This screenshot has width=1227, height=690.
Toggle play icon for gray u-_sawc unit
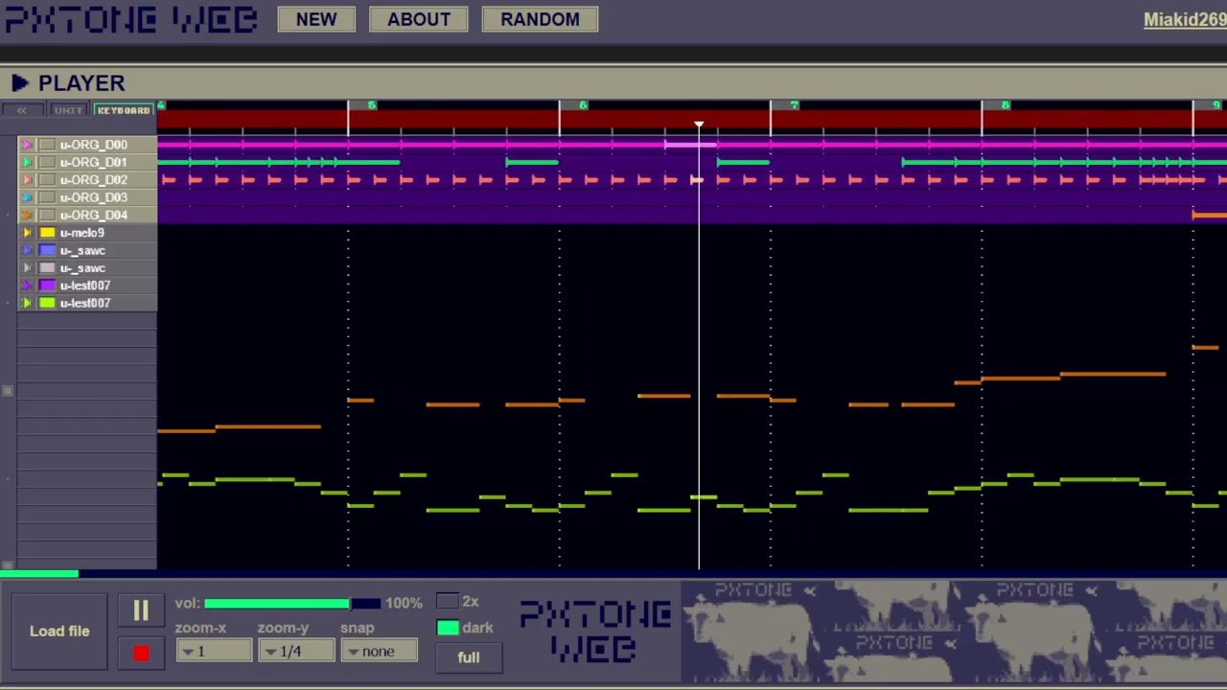tap(27, 268)
